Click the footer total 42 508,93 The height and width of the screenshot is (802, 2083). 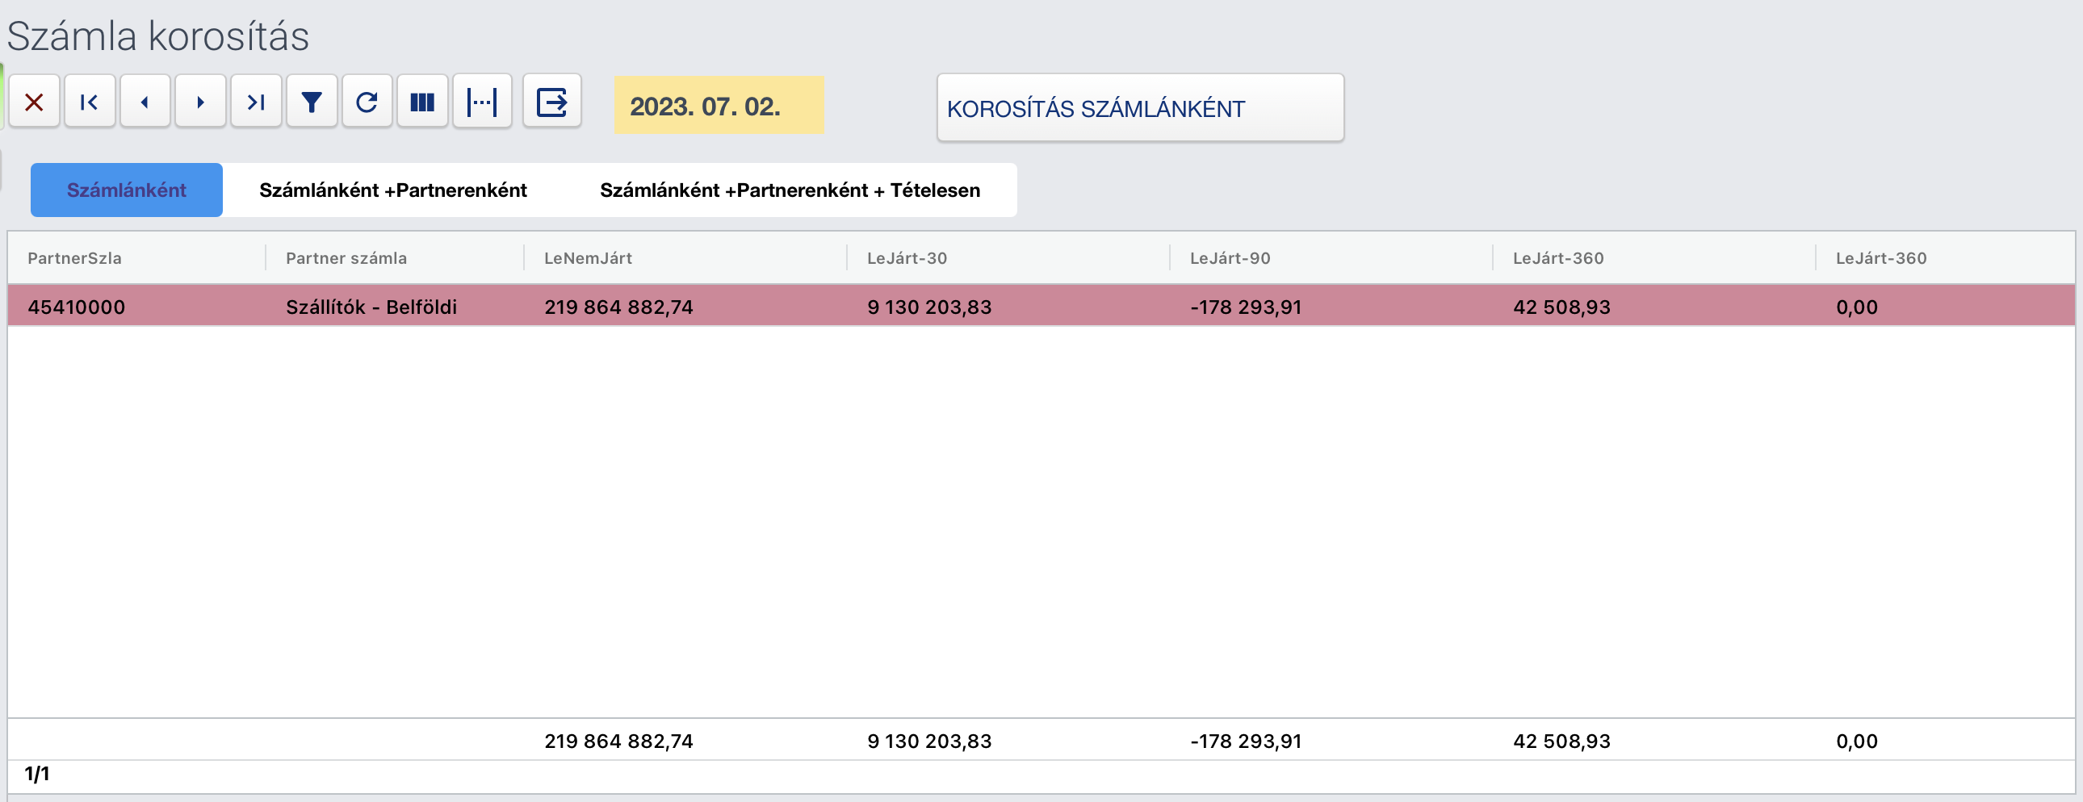(x=1561, y=741)
